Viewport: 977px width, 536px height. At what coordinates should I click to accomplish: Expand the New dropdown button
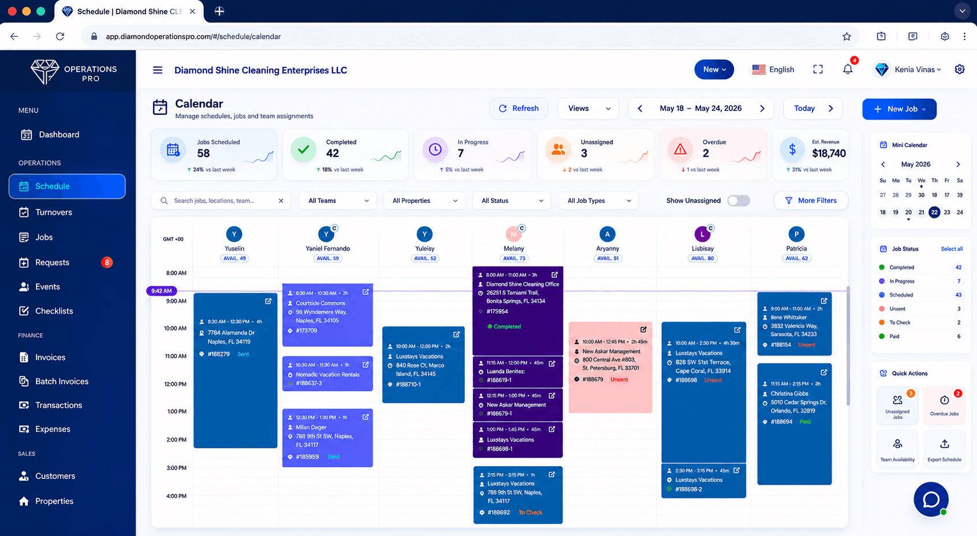pyautogui.click(x=714, y=69)
